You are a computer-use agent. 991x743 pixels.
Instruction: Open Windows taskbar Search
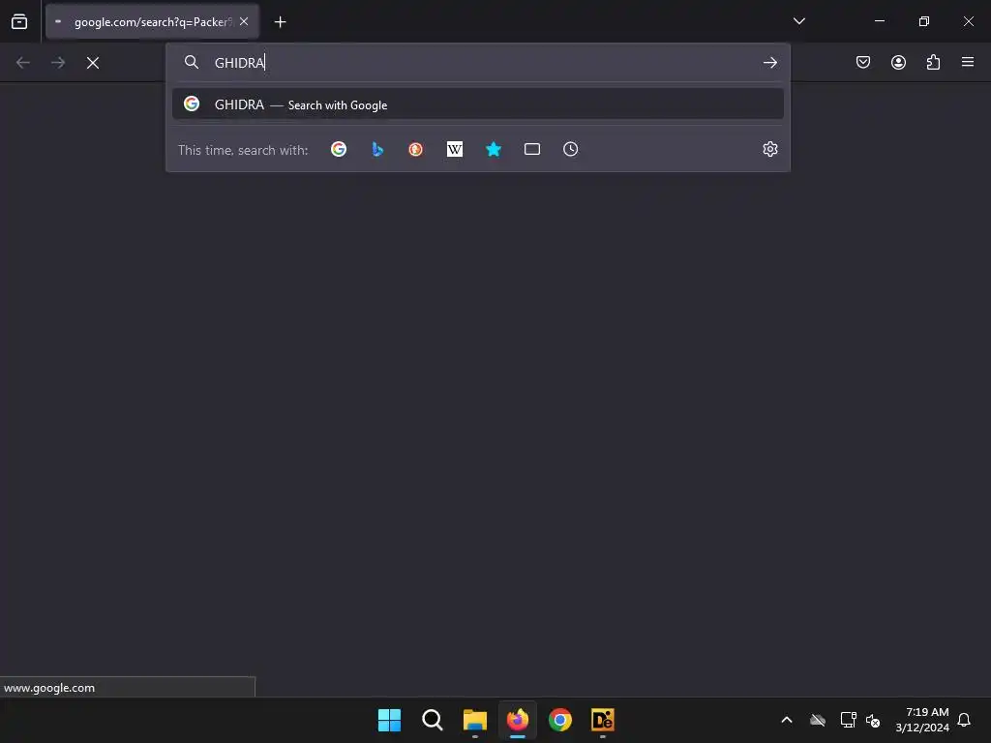tap(433, 720)
